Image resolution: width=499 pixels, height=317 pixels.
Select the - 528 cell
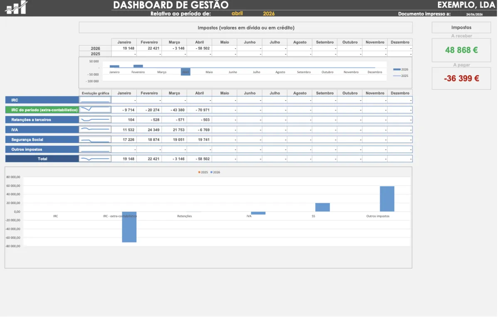tap(149, 120)
